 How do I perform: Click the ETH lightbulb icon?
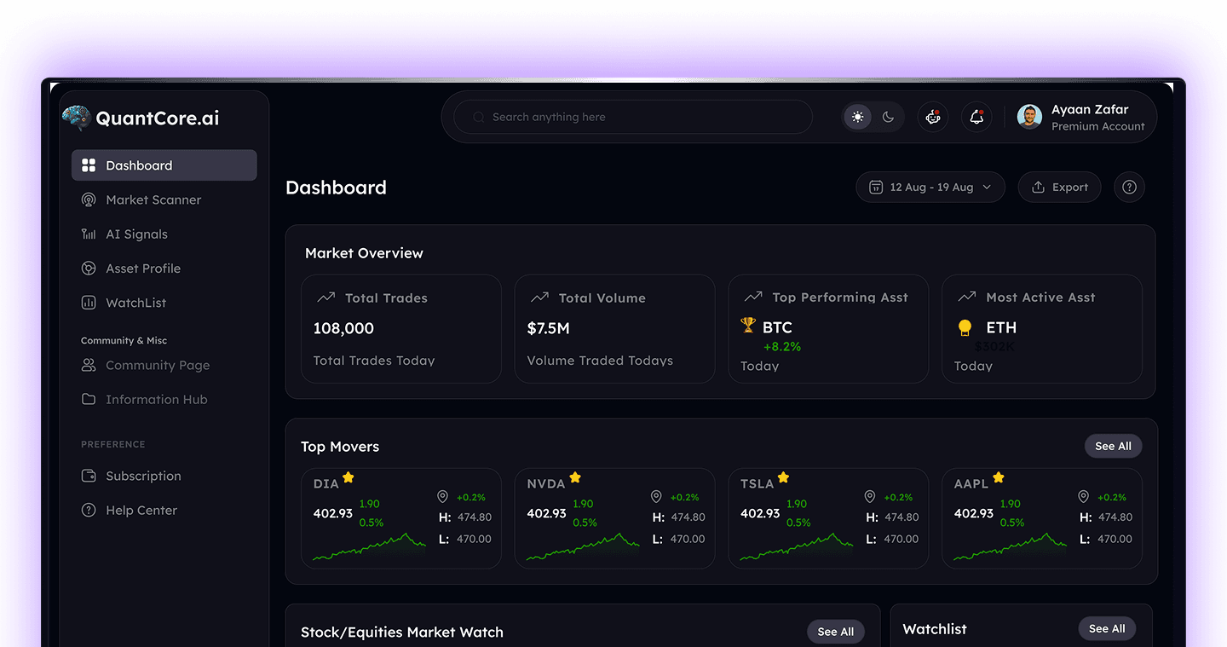(965, 327)
